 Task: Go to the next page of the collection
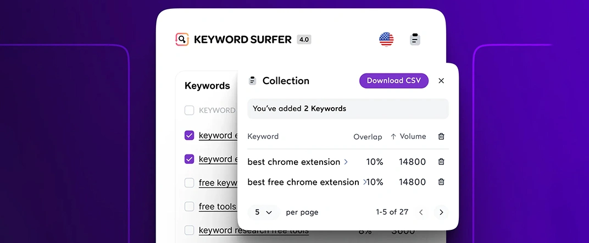(x=441, y=212)
